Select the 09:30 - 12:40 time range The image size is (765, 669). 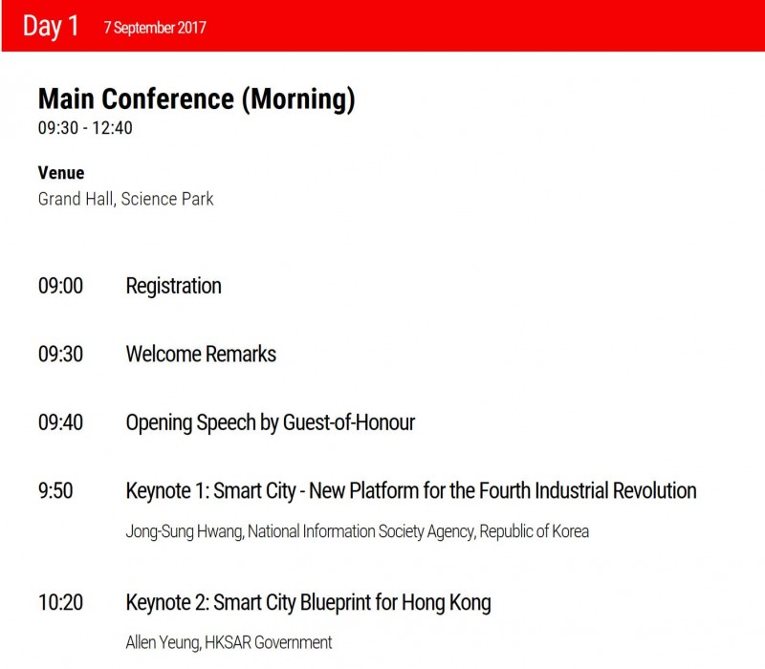tap(85, 128)
